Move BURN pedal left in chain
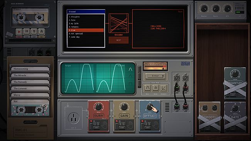 95,124
